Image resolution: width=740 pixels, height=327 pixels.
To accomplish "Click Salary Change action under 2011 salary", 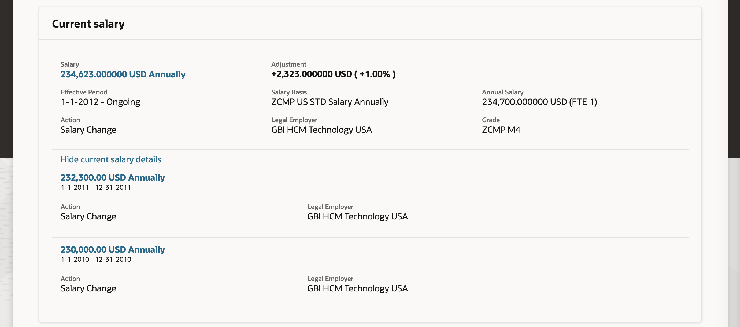I will 88,216.
